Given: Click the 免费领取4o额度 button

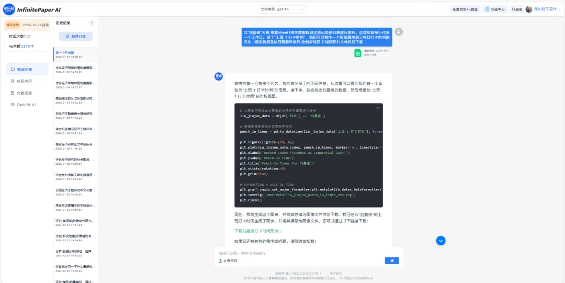Looking at the screenshot, I should point(465,10).
